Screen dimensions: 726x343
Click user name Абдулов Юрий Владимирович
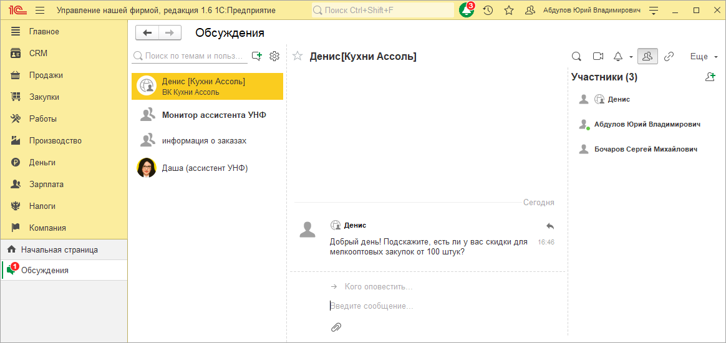coord(592,10)
